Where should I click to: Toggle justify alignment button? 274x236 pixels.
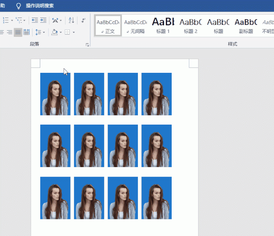pyautogui.click(x=18, y=32)
